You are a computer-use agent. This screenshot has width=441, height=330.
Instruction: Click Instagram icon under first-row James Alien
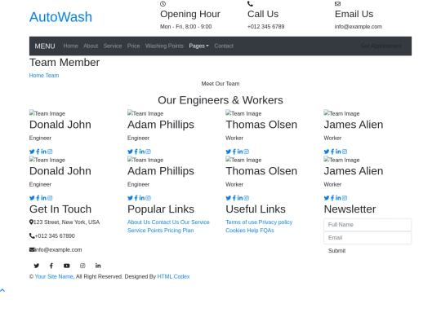click(x=345, y=152)
